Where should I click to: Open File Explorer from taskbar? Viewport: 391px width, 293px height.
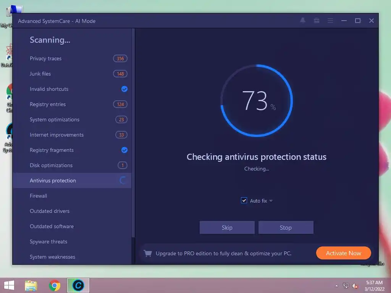pyautogui.click(x=31, y=285)
